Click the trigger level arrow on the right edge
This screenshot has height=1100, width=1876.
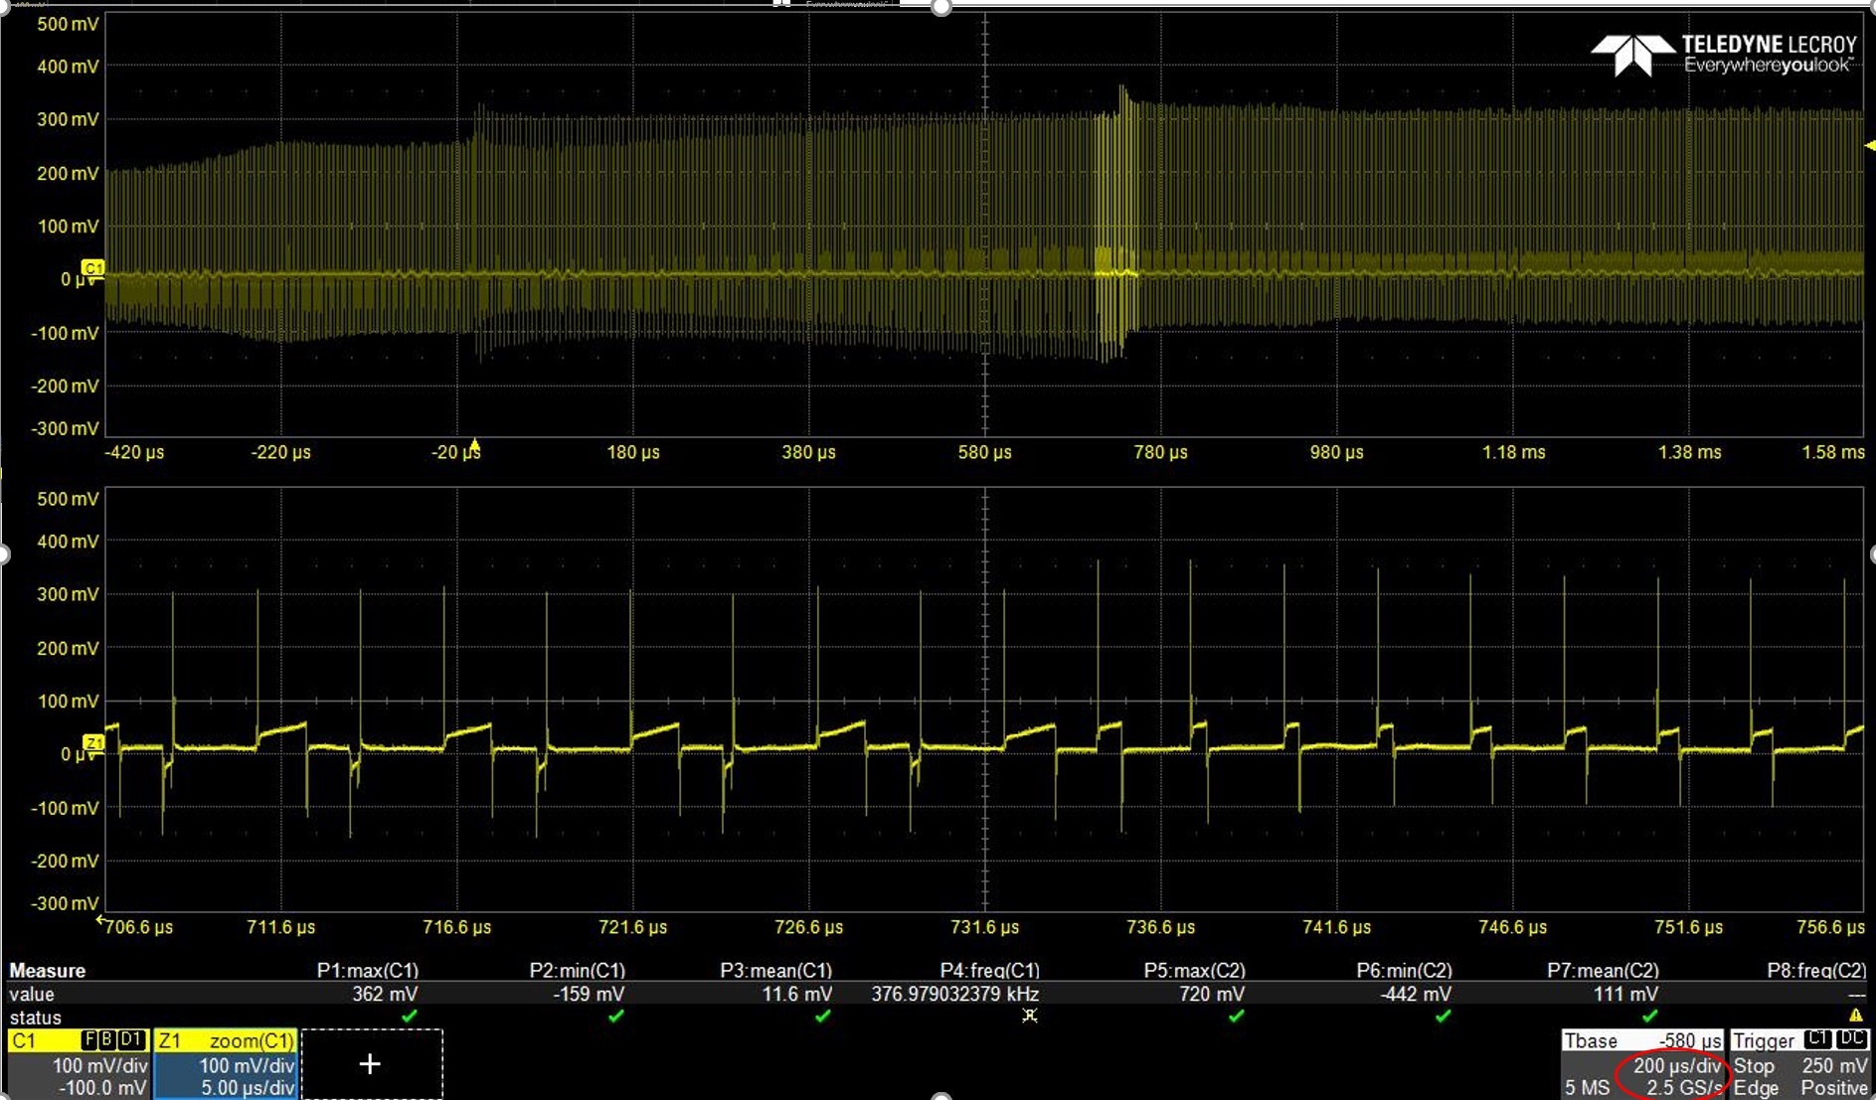pos(1870,146)
